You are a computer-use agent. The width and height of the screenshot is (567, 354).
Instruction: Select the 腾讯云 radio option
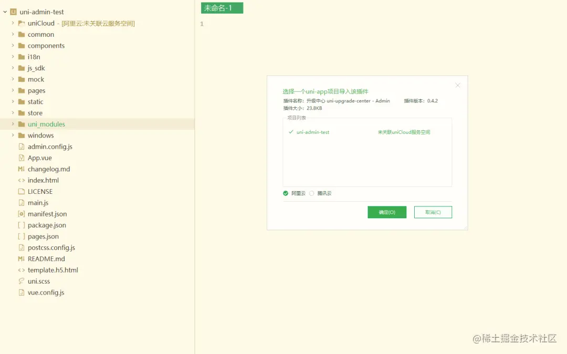[x=311, y=193]
